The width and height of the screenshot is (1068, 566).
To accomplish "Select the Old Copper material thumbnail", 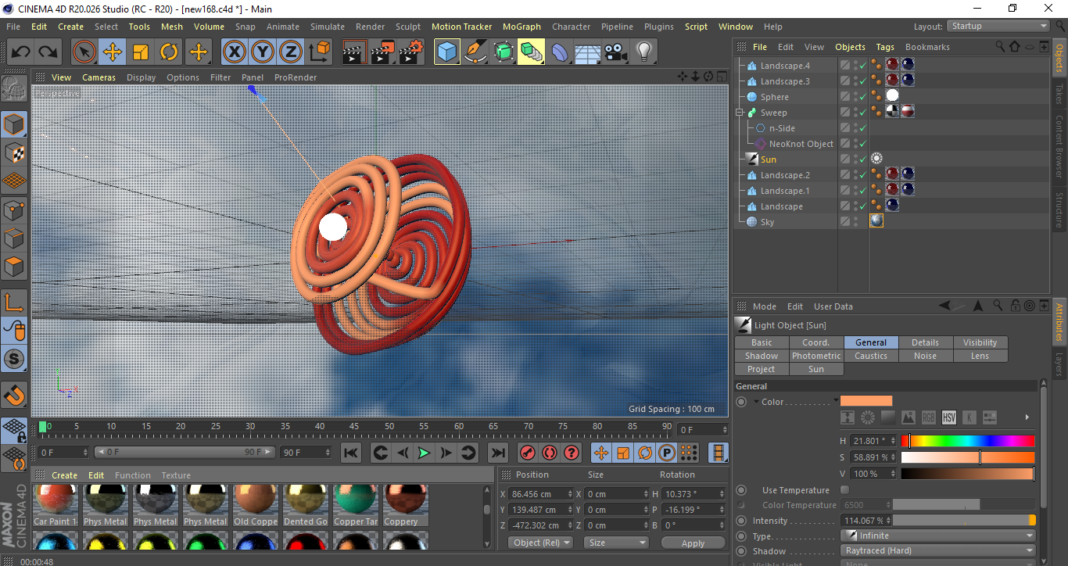I will pos(256,505).
